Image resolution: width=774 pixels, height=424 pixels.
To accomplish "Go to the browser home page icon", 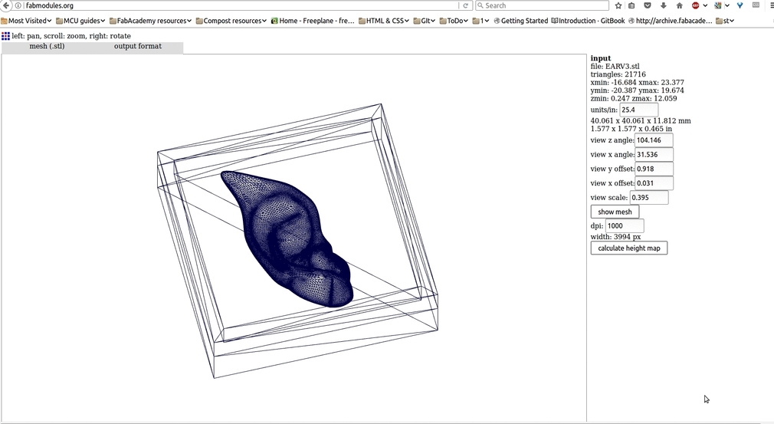I will 679,5.
